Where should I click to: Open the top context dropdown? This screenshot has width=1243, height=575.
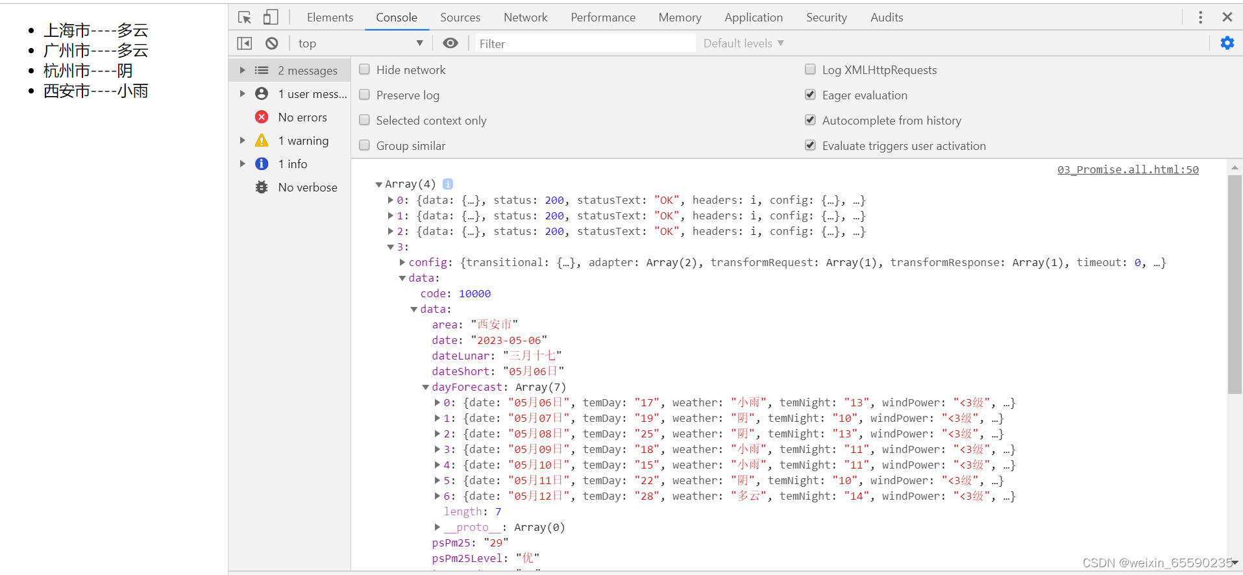click(x=360, y=43)
